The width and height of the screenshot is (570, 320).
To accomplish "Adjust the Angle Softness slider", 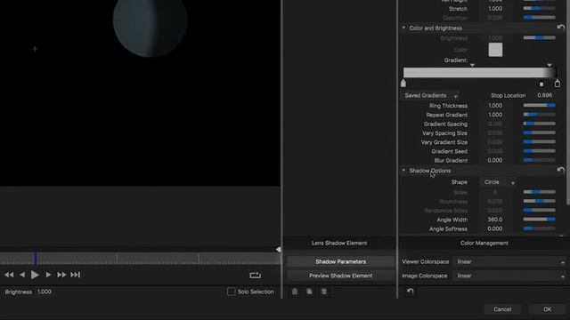I will coord(539,228).
